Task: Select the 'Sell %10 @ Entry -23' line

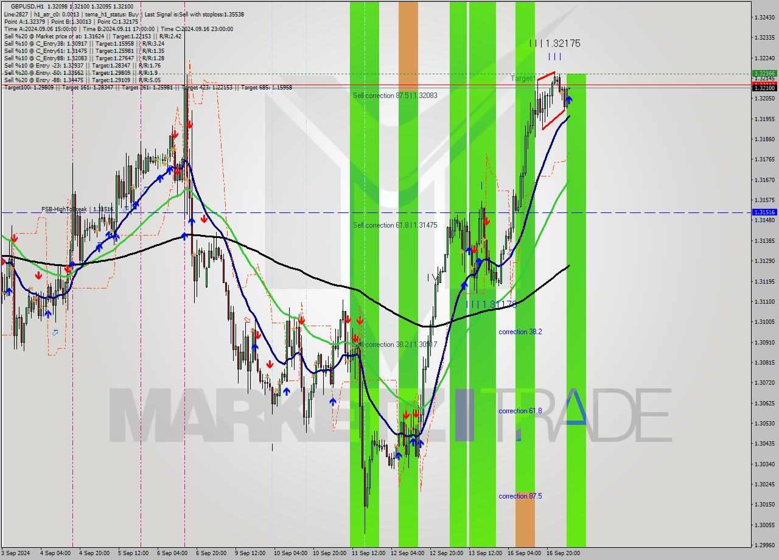Action: coord(82,65)
